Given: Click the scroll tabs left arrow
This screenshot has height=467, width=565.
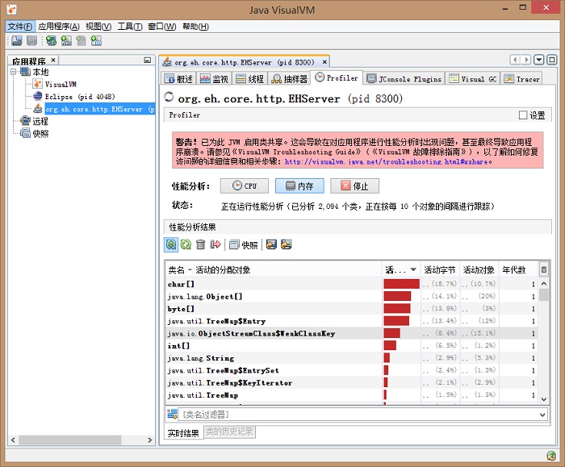Looking at the screenshot, I should coord(515,60).
